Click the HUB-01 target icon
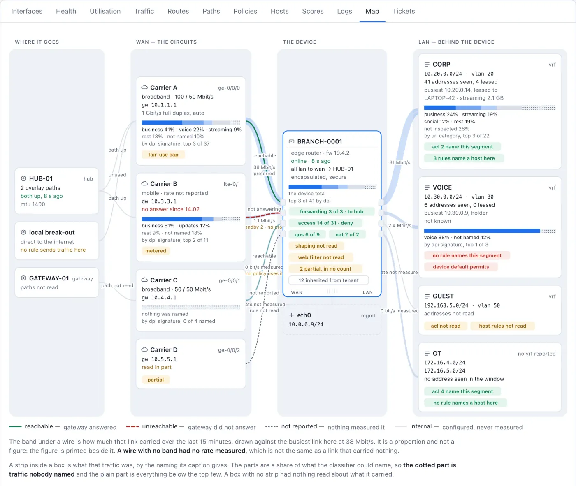This screenshot has width=576, height=486. [x=23, y=178]
